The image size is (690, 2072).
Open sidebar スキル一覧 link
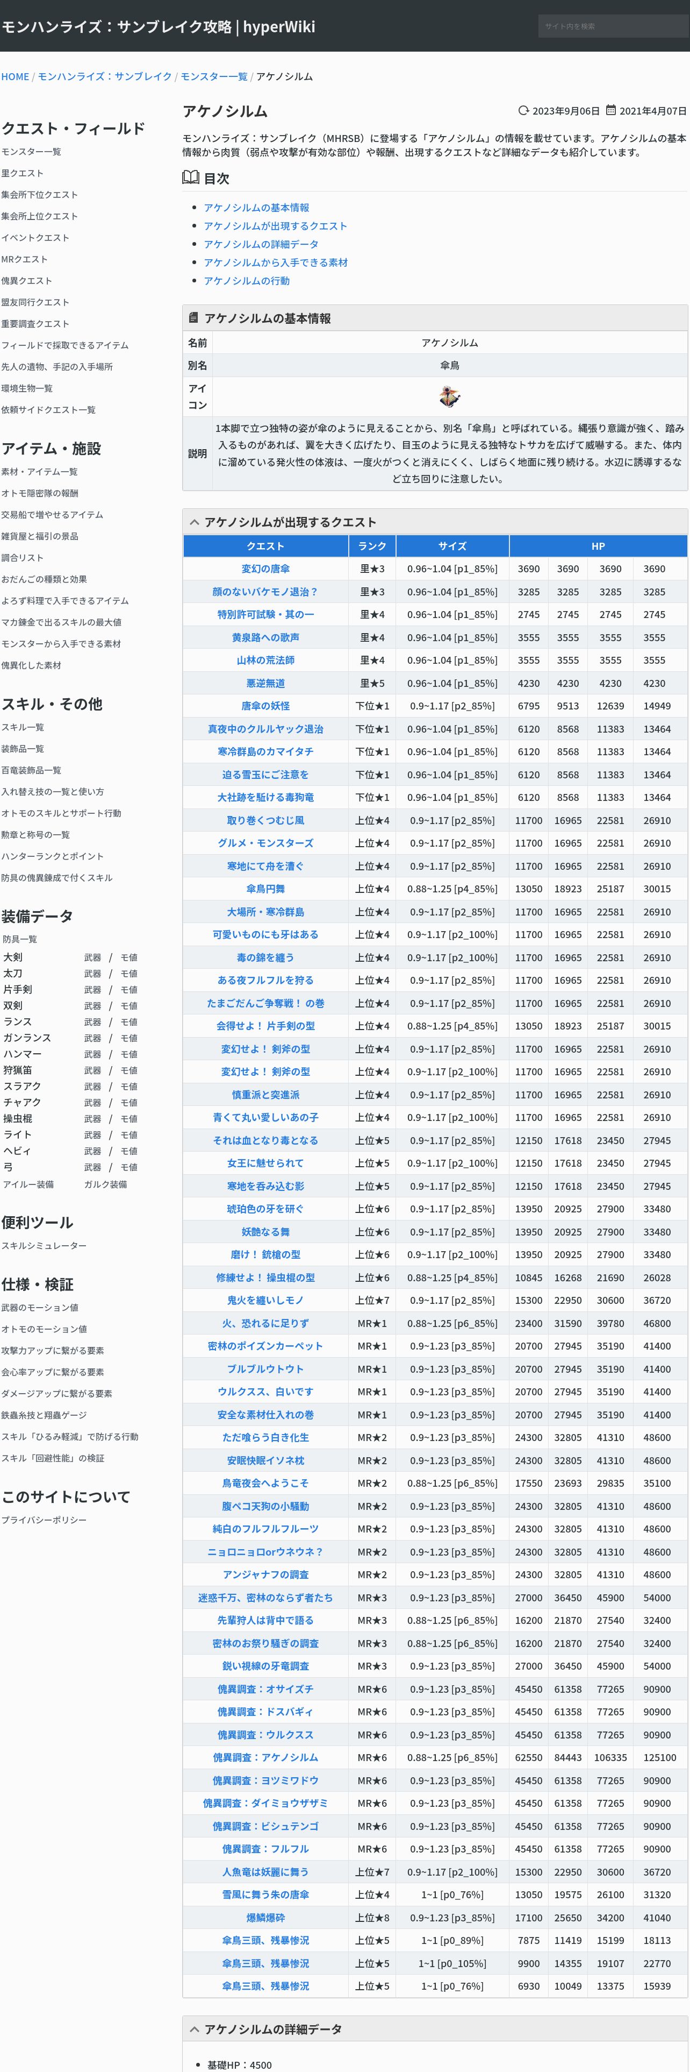[23, 727]
